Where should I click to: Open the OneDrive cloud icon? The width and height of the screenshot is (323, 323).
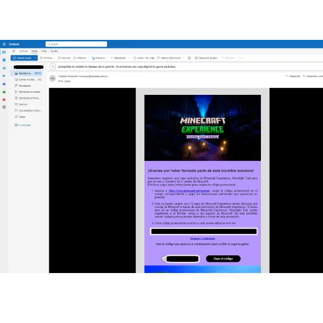click(4, 84)
